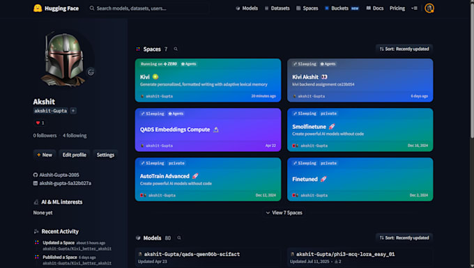Expand View 7 Spaces
Screen dimensions: 474x268
click(284, 213)
